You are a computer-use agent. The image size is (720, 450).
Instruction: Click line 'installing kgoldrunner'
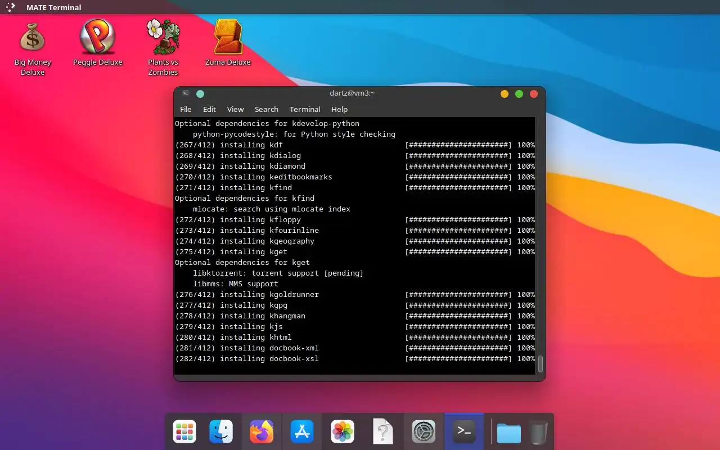coord(355,295)
